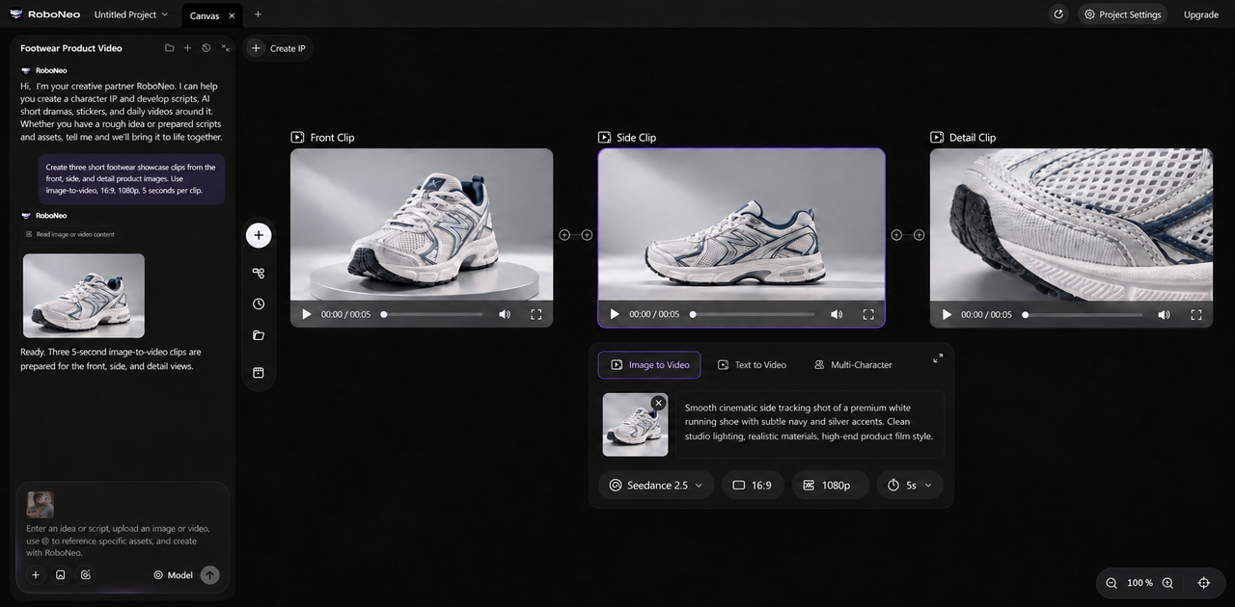Open Project Settings
Viewport: 1235px width, 607px height.
point(1123,14)
